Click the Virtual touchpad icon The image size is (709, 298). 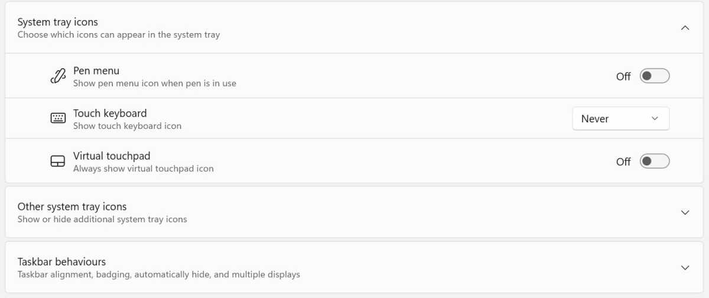(58, 161)
